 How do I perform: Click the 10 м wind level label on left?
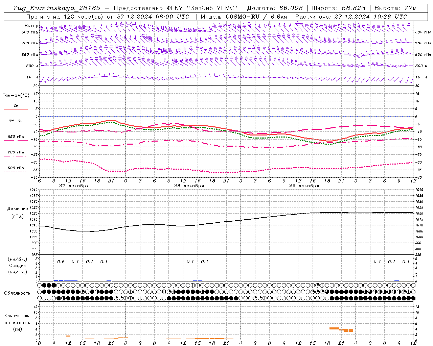[32, 77]
